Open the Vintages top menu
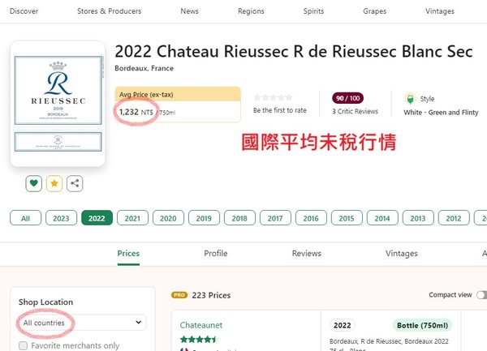Image resolution: width=487 pixels, height=351 pixels. (440, 11)
